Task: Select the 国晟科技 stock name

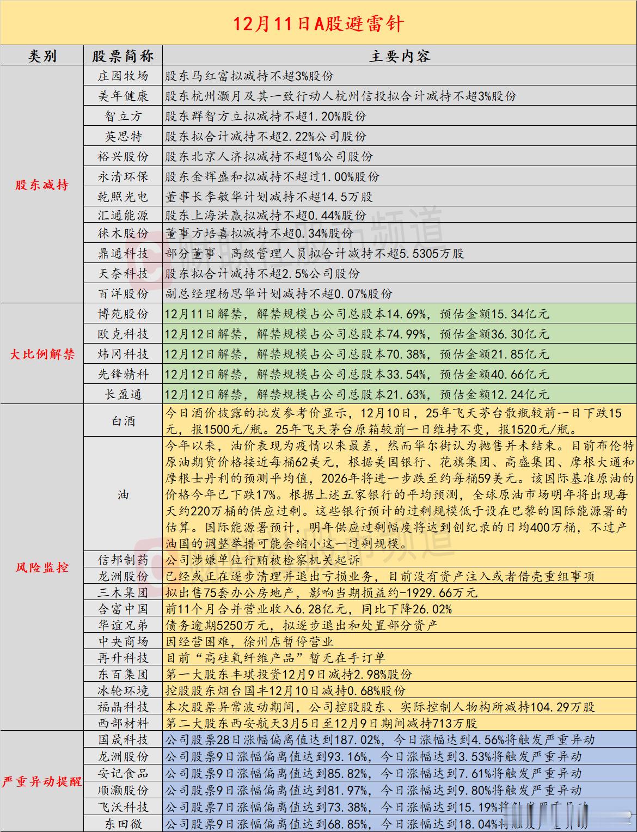Action: click(124, 739)
